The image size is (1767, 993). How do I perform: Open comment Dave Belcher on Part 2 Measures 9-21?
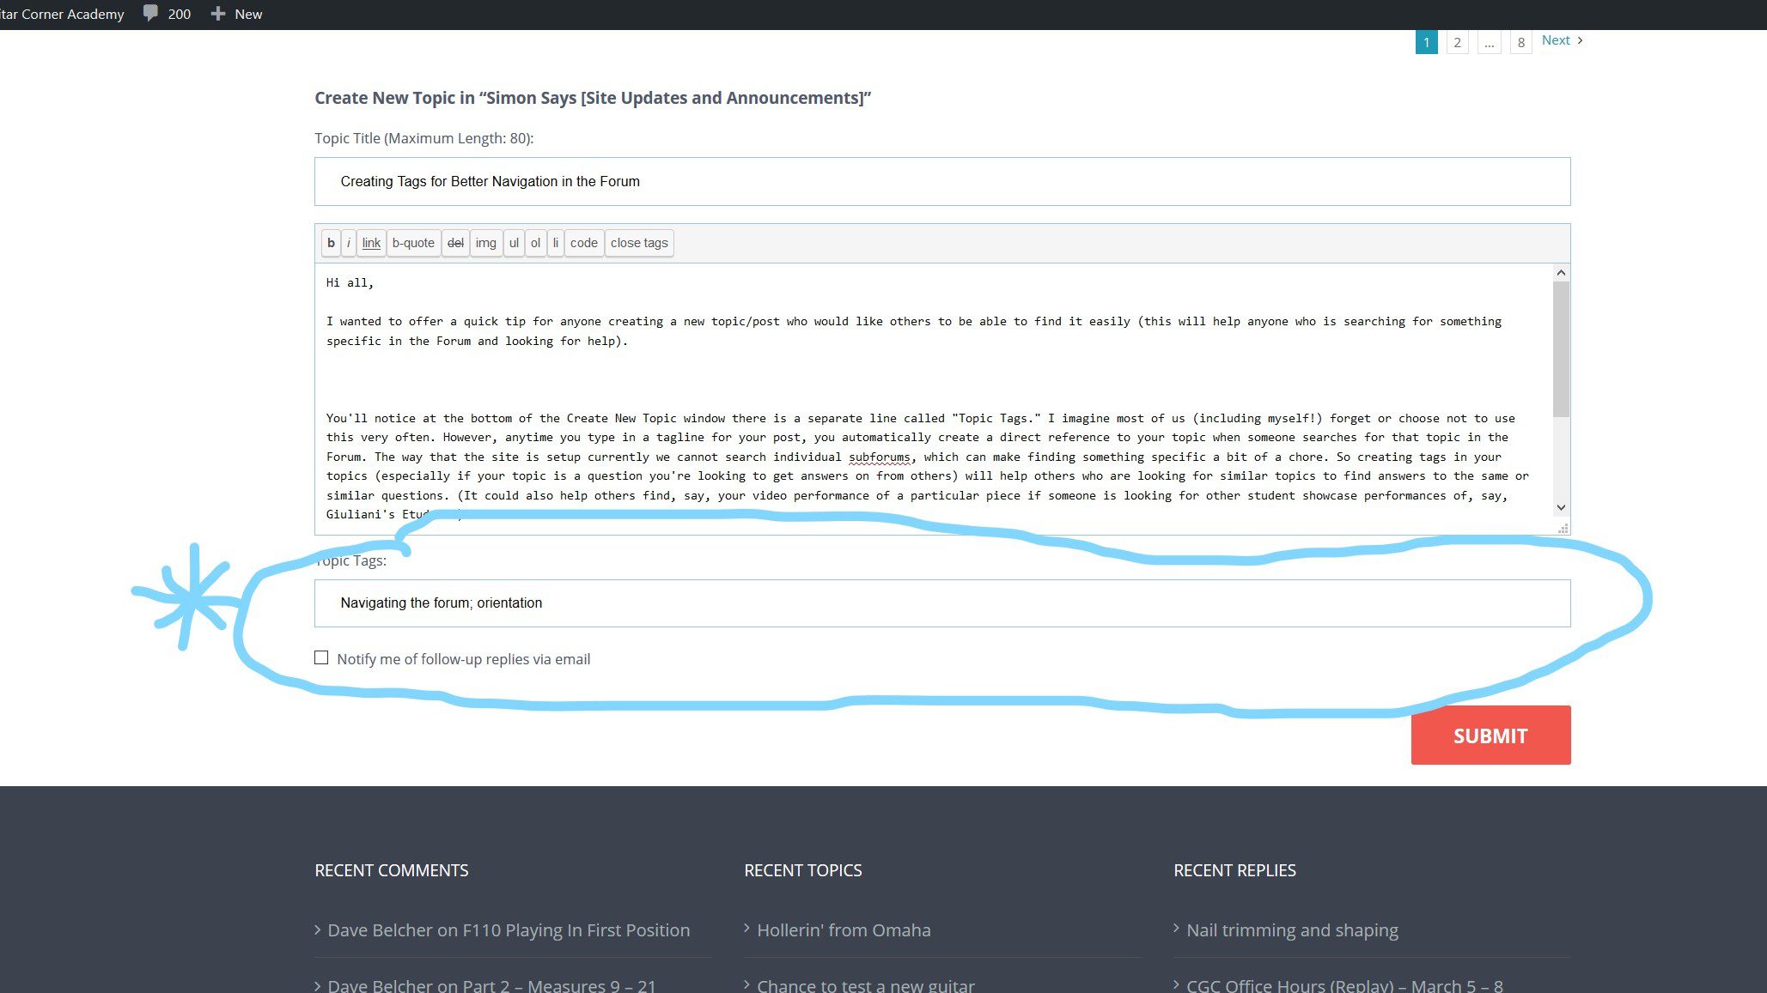(x=491, y=986)
